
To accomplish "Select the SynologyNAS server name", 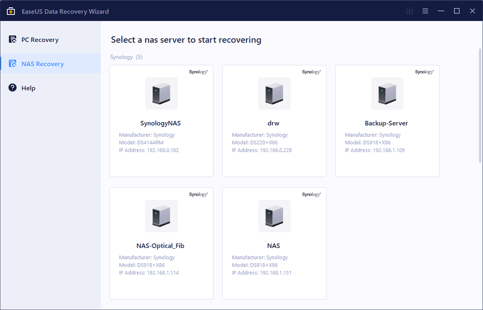I will tap(161, 123).
